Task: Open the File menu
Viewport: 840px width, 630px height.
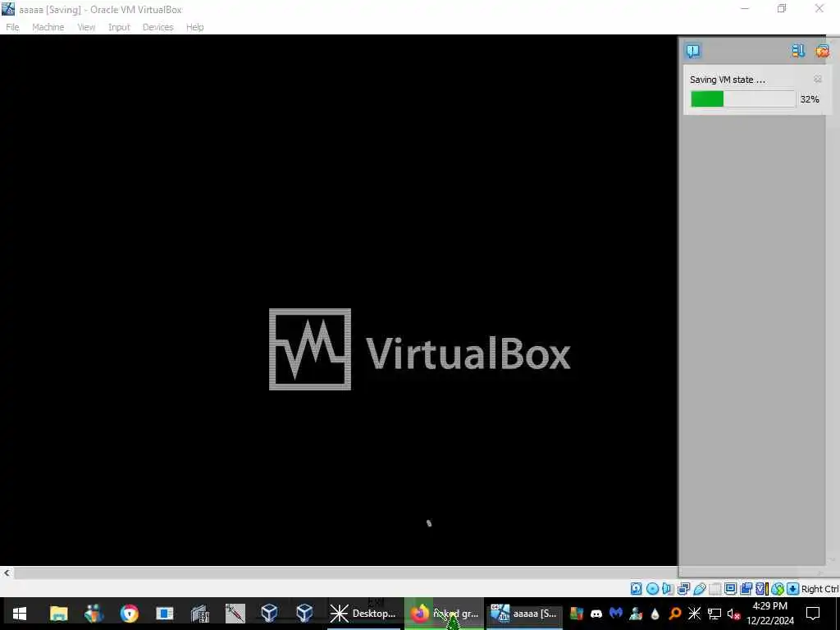Action: (x=12, y=27)
